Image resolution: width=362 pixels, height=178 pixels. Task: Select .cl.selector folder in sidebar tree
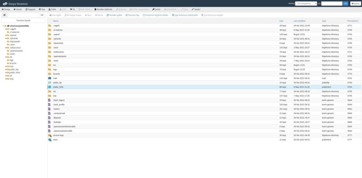click(x=14, y=32)
